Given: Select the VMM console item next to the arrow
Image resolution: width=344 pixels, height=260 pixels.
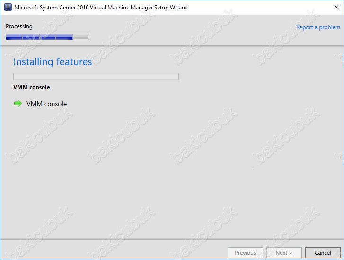Looking at the screenshot, I should pyautogui.click(x=46, y=104).
